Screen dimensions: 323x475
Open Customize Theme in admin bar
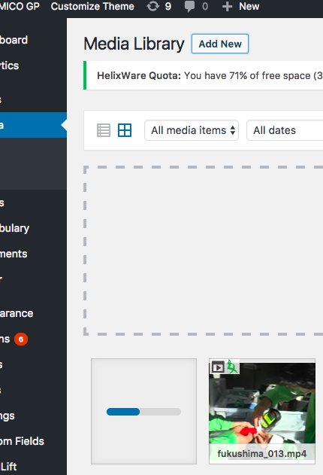pyautogui.click(x=92, y=6)
